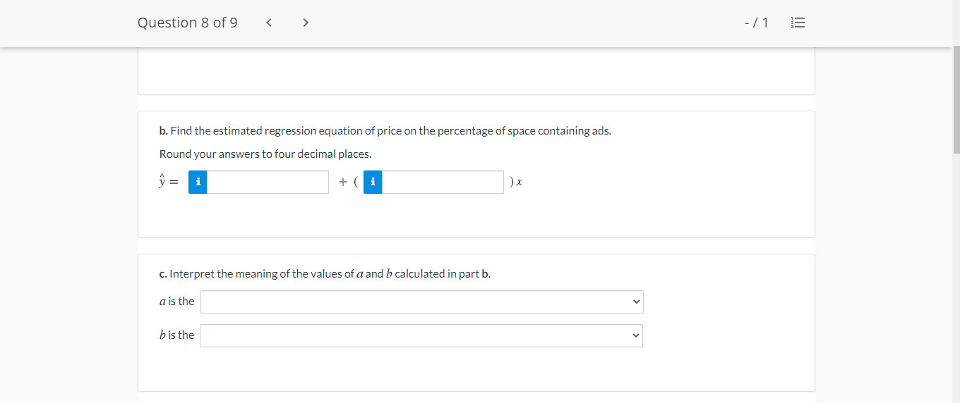960x403 pixels.
Task: Focus the slope coefficient input box
Action: pos(443,182)
